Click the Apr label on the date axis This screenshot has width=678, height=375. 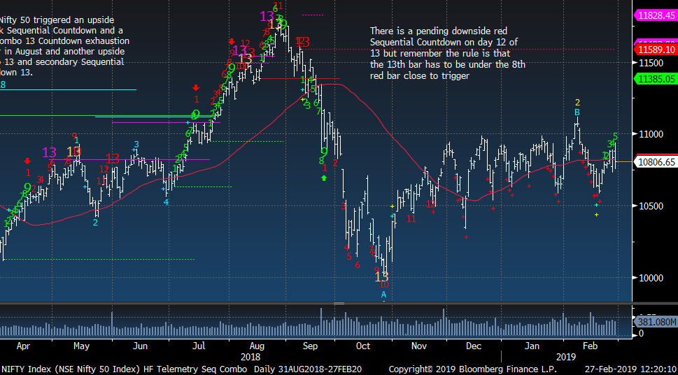tap(23, 346)
